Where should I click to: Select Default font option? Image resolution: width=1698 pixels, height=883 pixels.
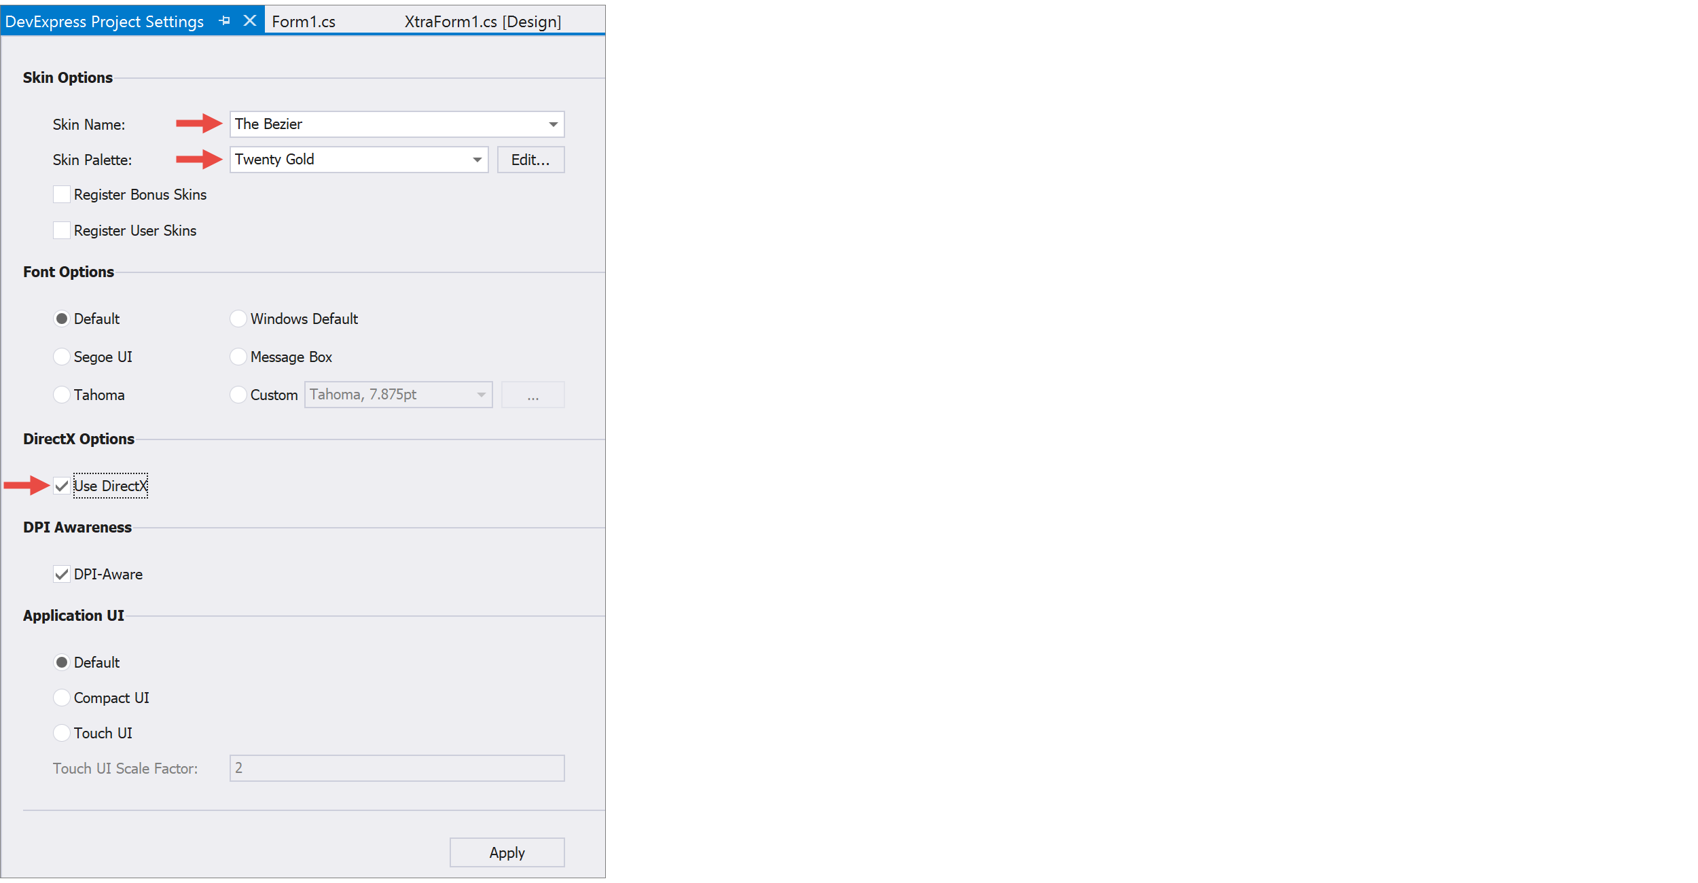tap(60, 318)
